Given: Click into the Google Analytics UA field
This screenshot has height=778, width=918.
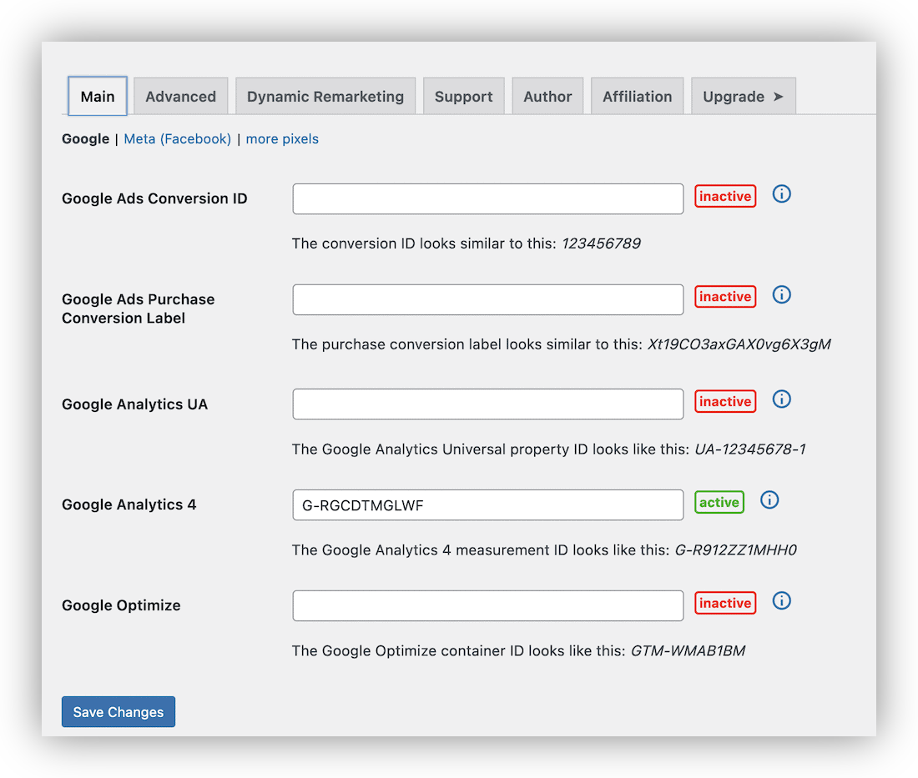Looking at the screenshot, I should [487, 404].
